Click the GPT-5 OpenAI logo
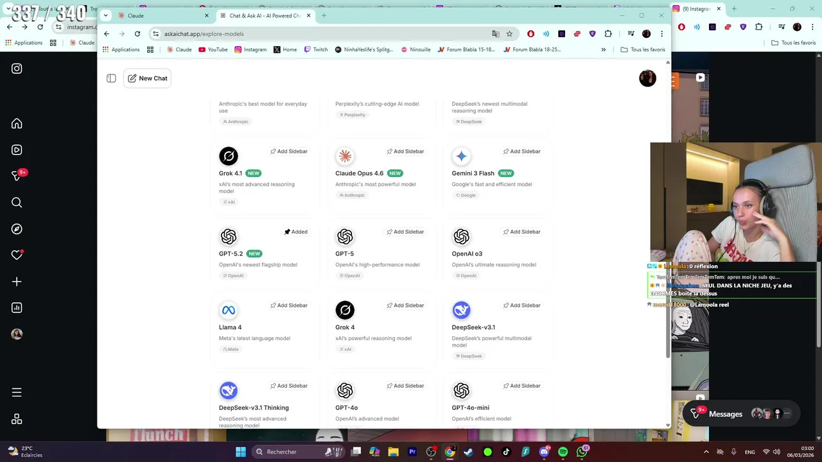The height and width of the screenshot is (462, 822). click(345, 237)
